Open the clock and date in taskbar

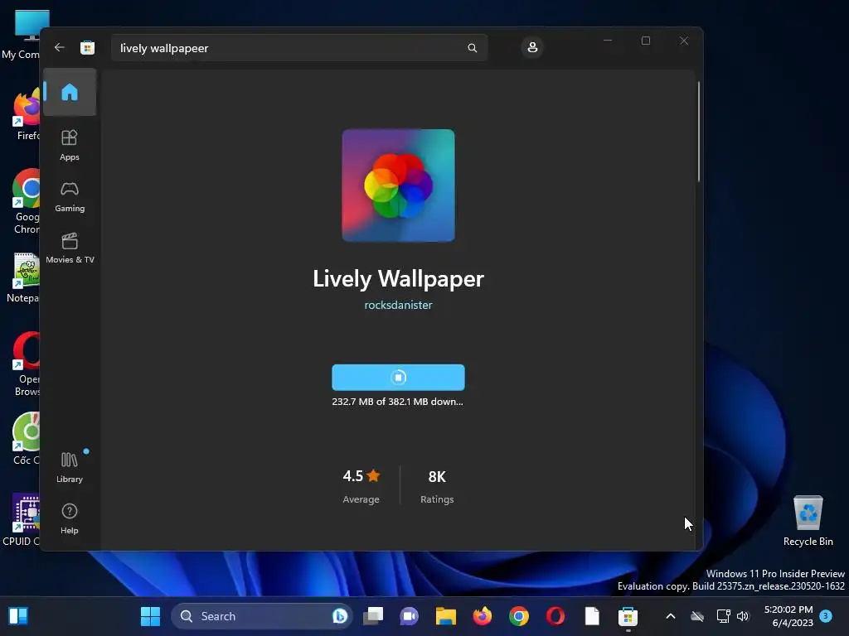coord(788,616)
